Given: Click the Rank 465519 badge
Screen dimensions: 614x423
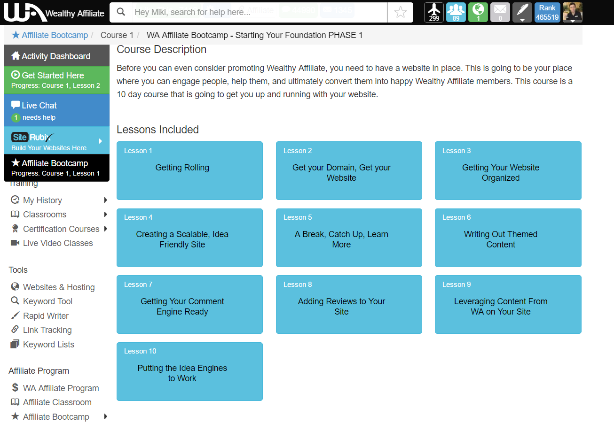Looking at the screenshot, I should pyautogui.click(x=547, y=12).
